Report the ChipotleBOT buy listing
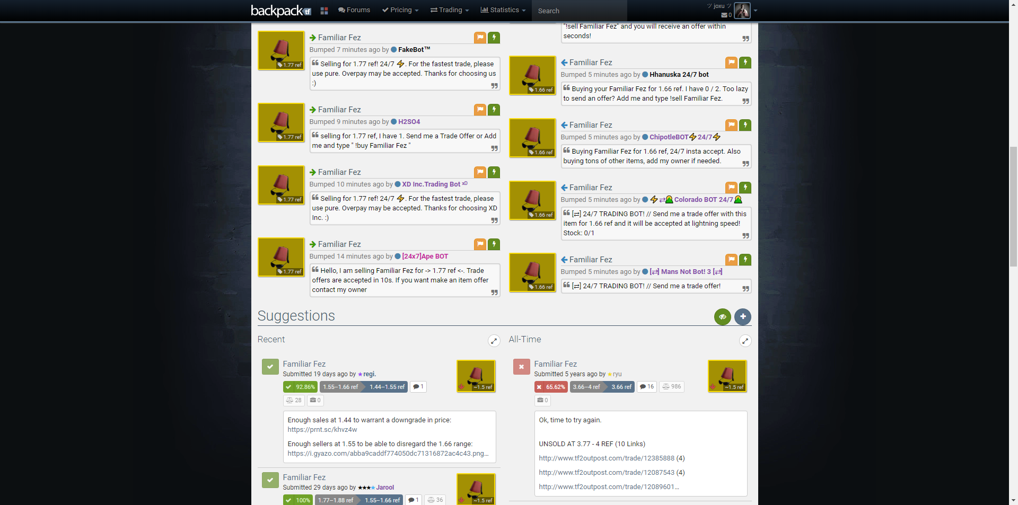The image size is (1018, 505). [731, 125]
